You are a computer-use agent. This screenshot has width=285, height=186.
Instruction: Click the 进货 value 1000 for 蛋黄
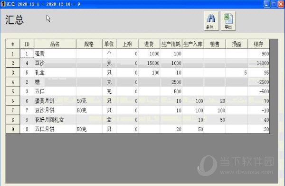[x=149, y=53]
